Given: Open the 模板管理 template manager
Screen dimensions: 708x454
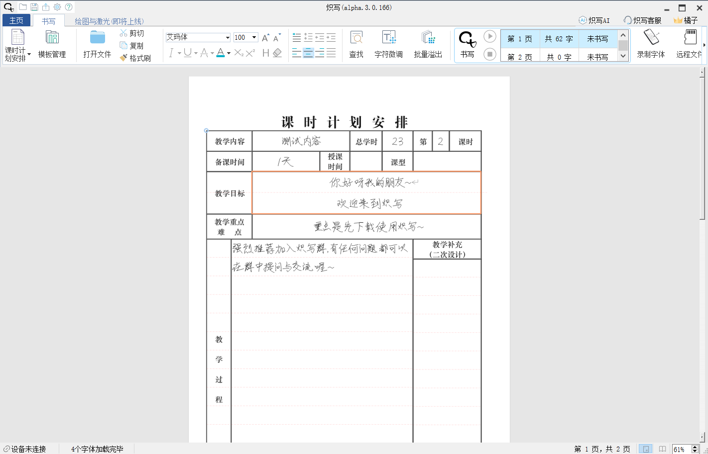Looking at the screenshot, I should click(x=52, y=44).
